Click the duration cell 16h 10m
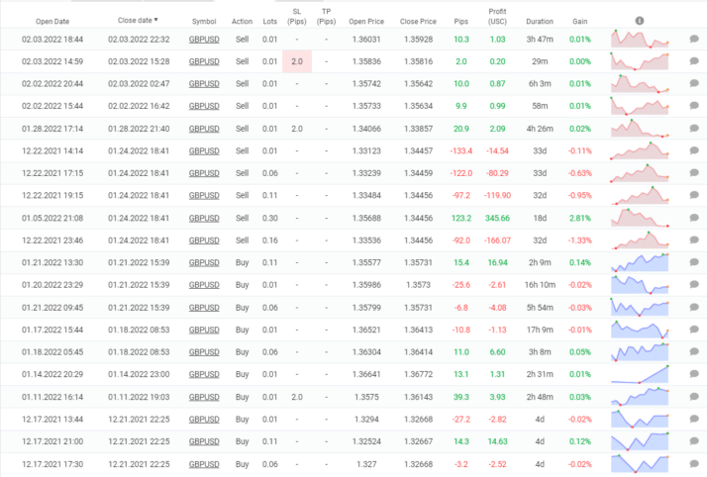The height and width of the screenshot is (477, 707). click(540, 285)
